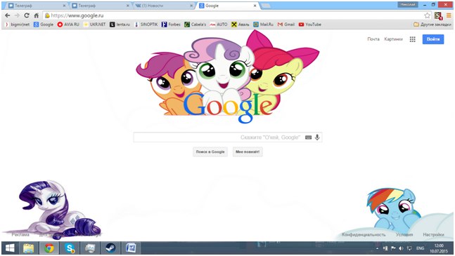
Task: Go back with the browser back arrow
Action: (x=7, y=15)
